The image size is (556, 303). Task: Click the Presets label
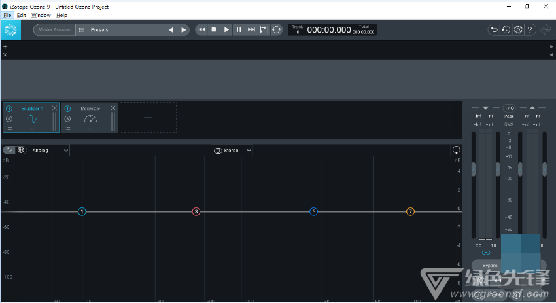[x=99, y=30]
